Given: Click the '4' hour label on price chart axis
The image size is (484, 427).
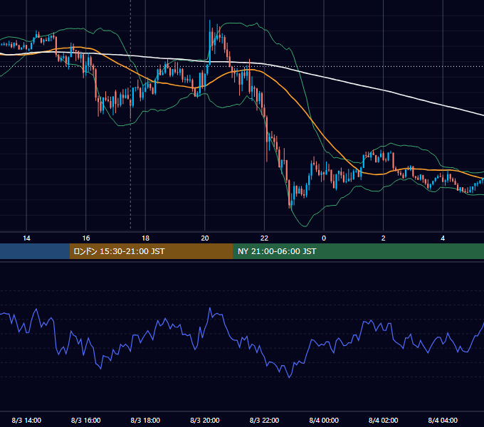Looking at the screenshot, I should pyautogui.click(x=443, y=238).
